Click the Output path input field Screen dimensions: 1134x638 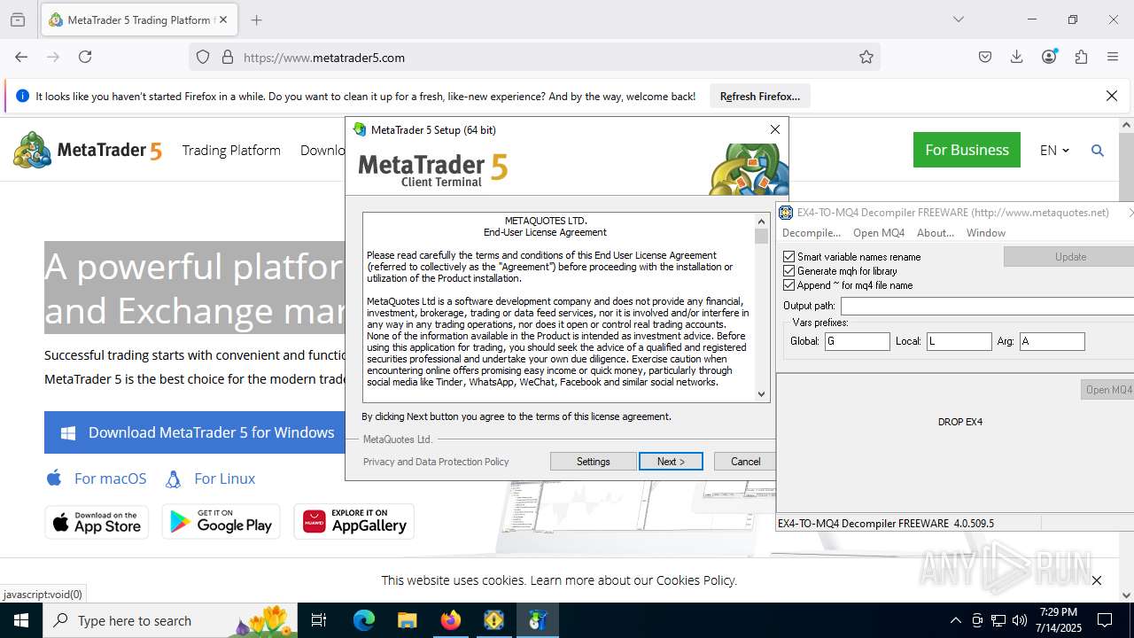(x=987, y=306)
